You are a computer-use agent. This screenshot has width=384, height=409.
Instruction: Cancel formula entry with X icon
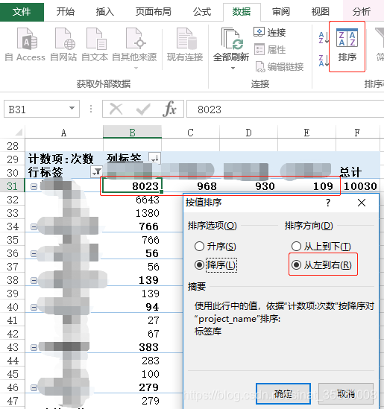(x=116, y=109)
